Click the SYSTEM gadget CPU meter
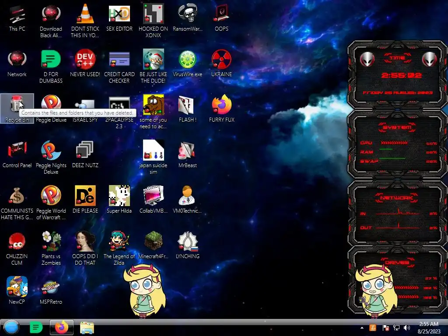Image resolution: width=448 pixels, height=336 pixels. [x=398, y=143]
